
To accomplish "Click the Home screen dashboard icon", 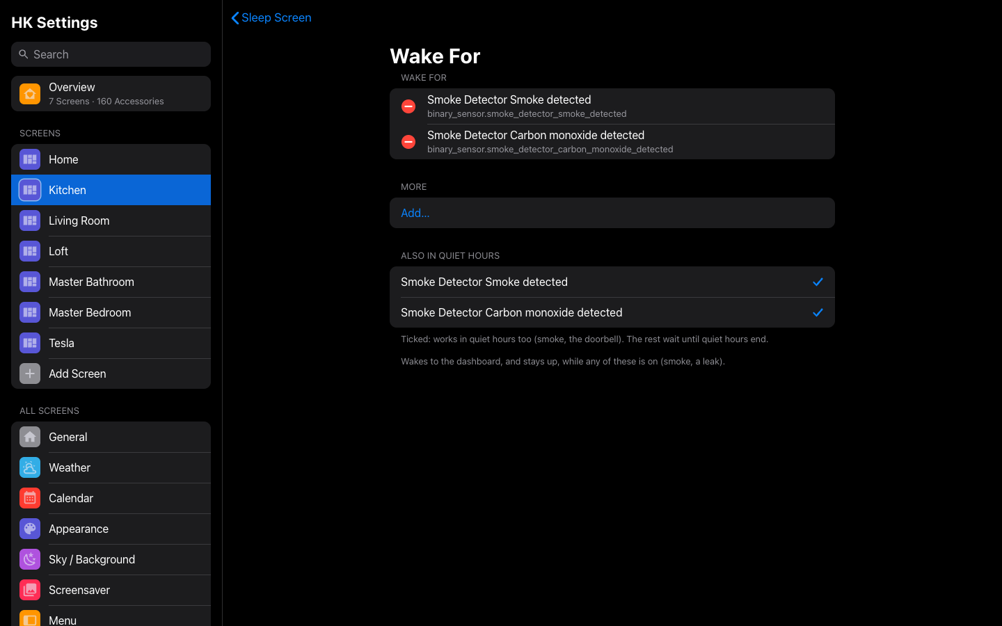I will pos(30,159).
